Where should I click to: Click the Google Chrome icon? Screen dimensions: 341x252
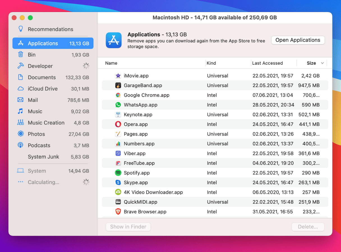pyautogui.click(x=118, y=95)
